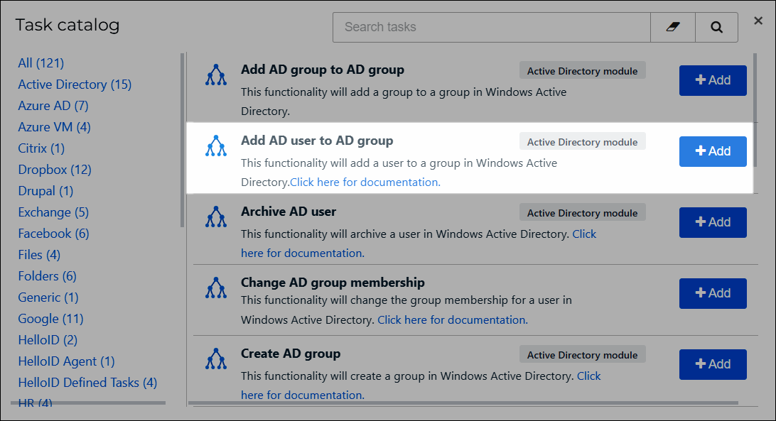Click the Change AD group membership icon
The width and height of the screenshot is (776, 421).
(216, 288)
